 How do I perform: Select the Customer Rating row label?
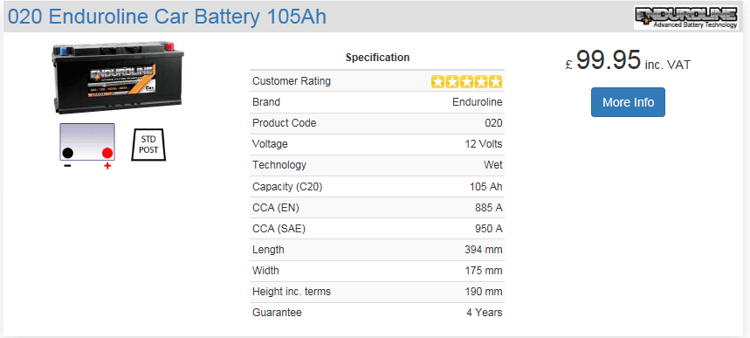click(x=292, y=81)
